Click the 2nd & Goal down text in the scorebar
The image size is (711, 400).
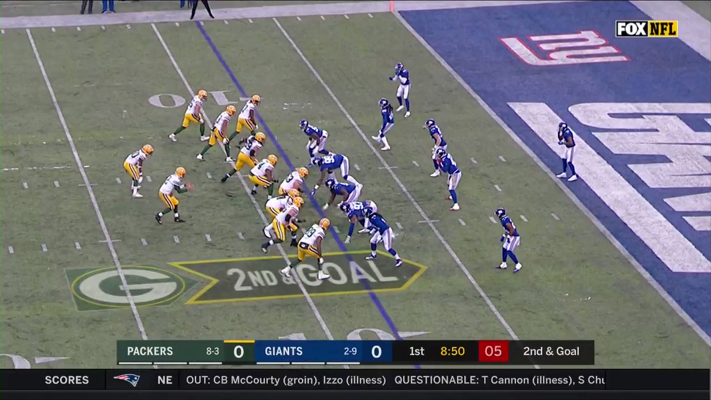[x=551, y=351]
